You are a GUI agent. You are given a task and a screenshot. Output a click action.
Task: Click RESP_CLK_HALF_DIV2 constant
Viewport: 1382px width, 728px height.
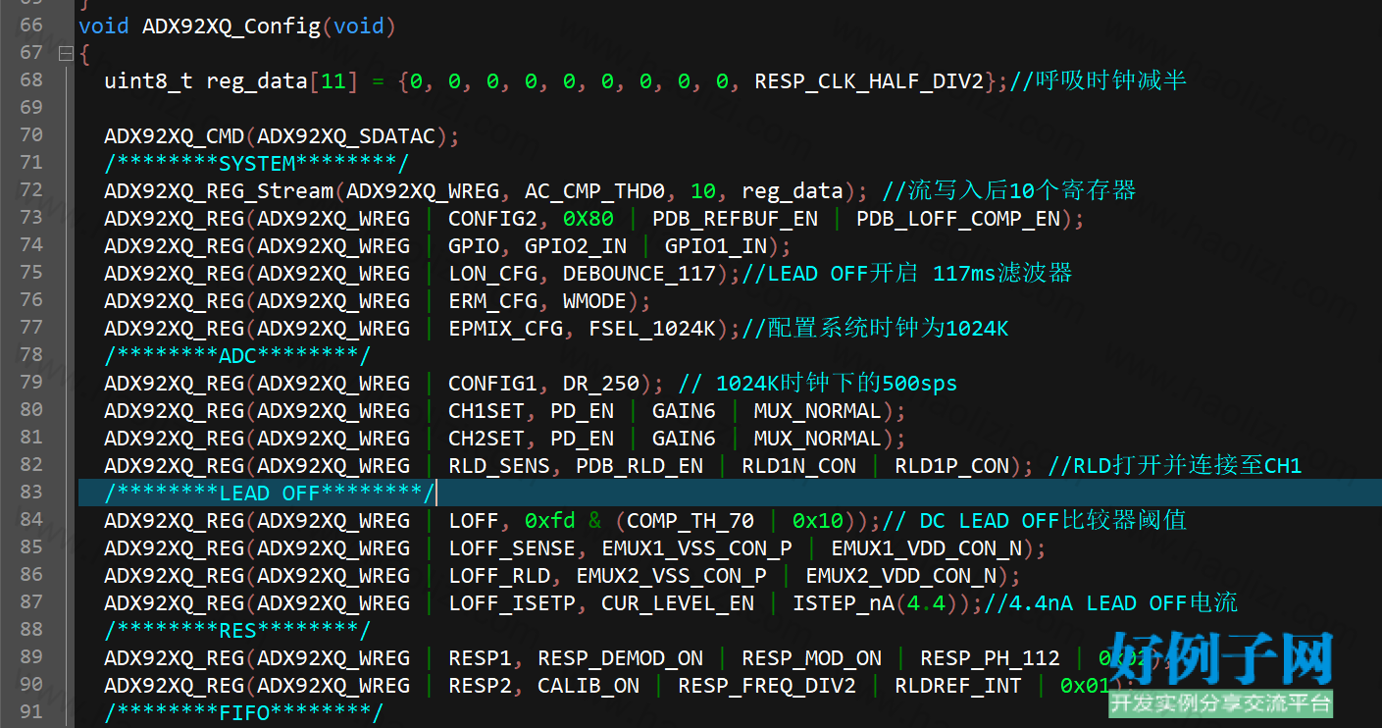pos(869,80)
